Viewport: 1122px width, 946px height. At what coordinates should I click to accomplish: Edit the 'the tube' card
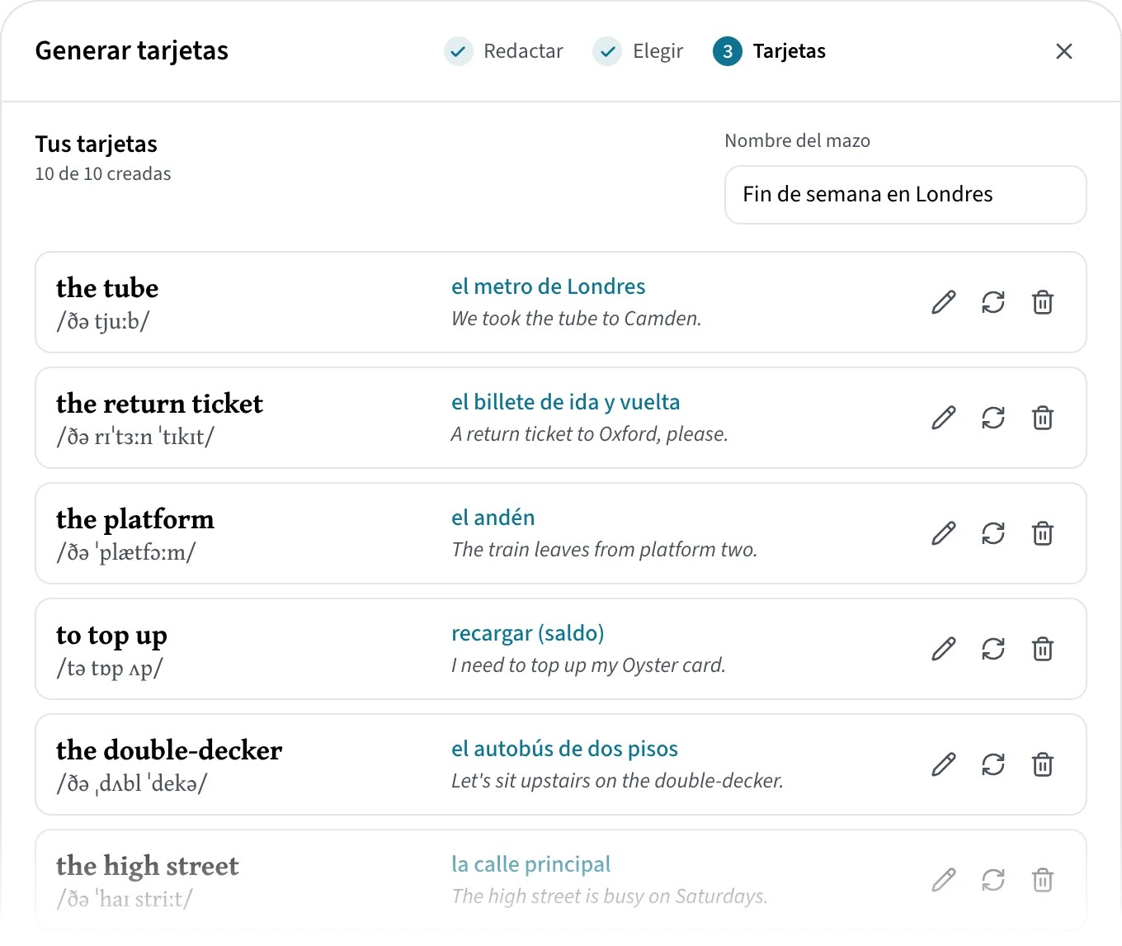tap(944, 302)
